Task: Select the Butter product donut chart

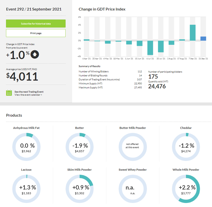Action: pyautogui.click(x=80, y=147)
